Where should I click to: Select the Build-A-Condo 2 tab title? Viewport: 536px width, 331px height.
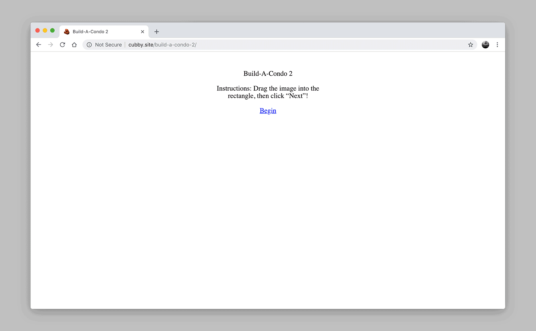tap(90, 32)
